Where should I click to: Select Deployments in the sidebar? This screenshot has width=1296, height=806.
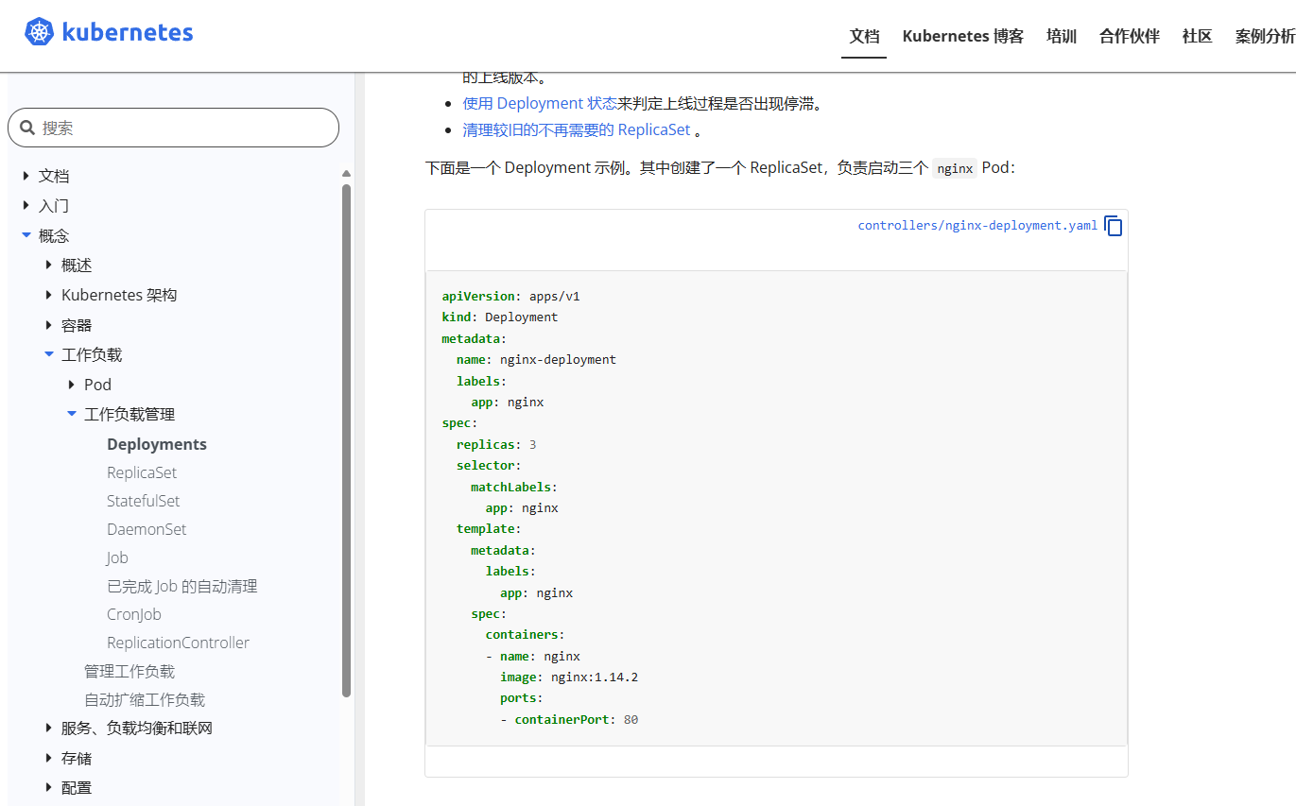pyautogui.click(x=157, y=444)
